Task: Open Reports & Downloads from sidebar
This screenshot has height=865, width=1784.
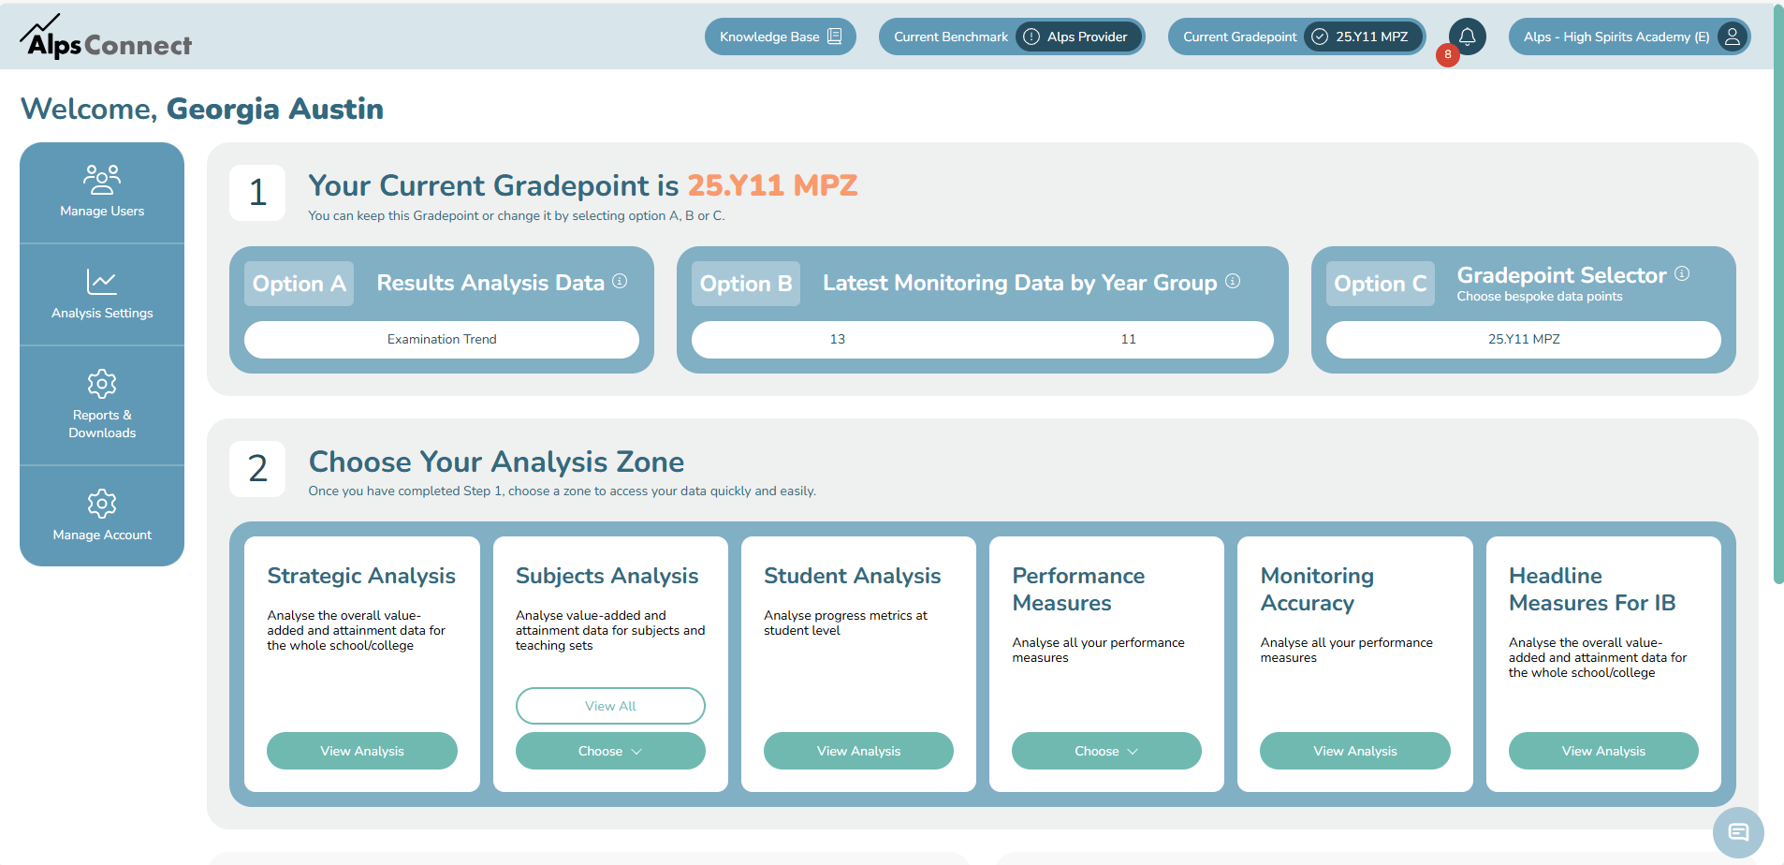Action: 102,405
